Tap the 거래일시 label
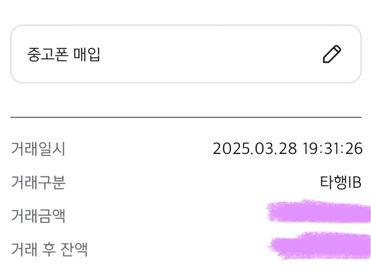This screenshot has height=277, width=371. 38,149
